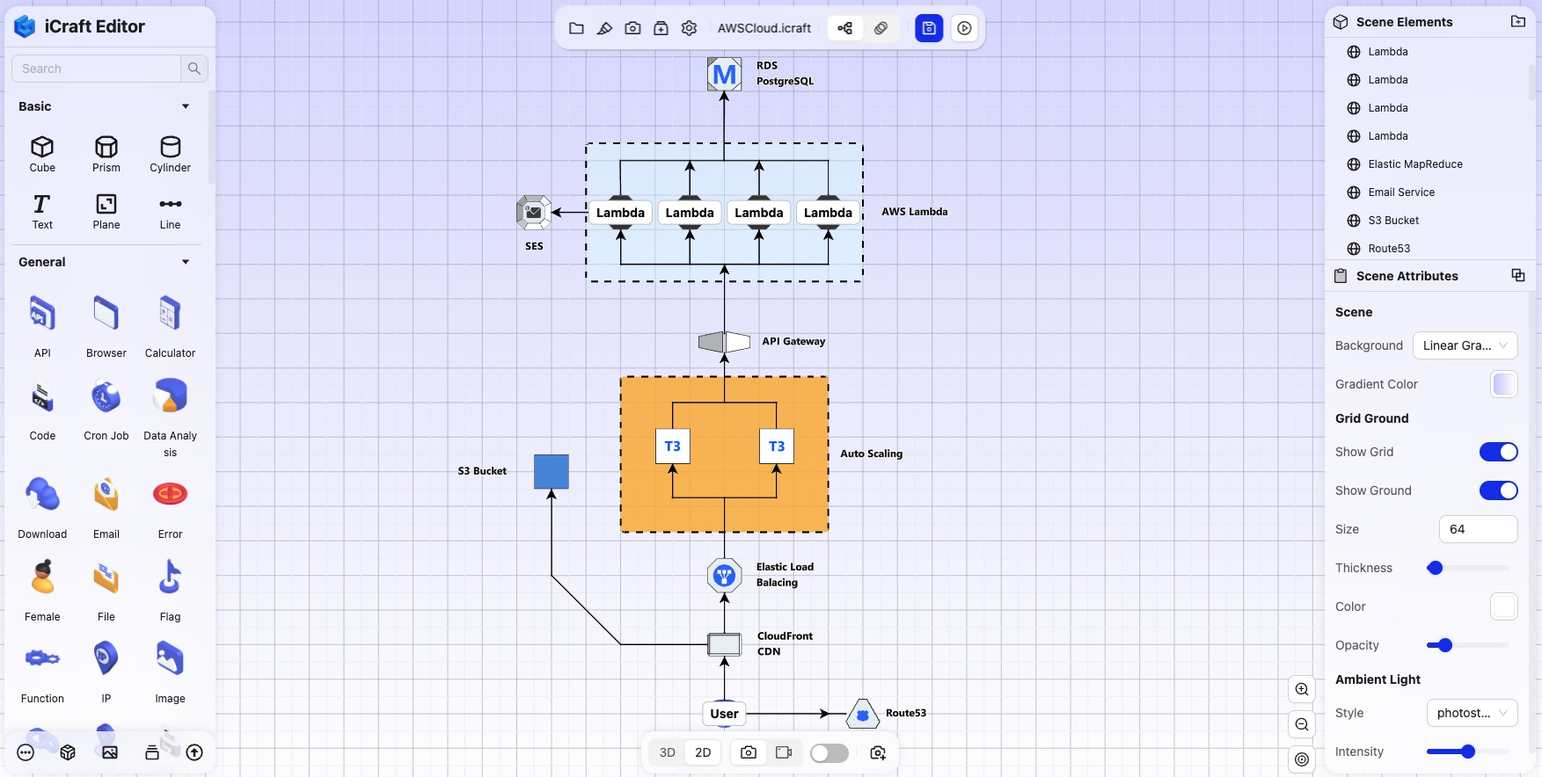Collapse the Basic category
This screenshot has height=777, width=1542.
pyautogui.click(x=186, y=106)
